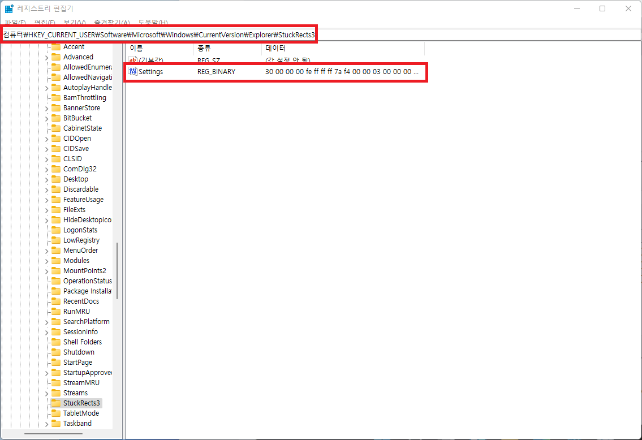Expand the StartupApproved key

[47, 373]
